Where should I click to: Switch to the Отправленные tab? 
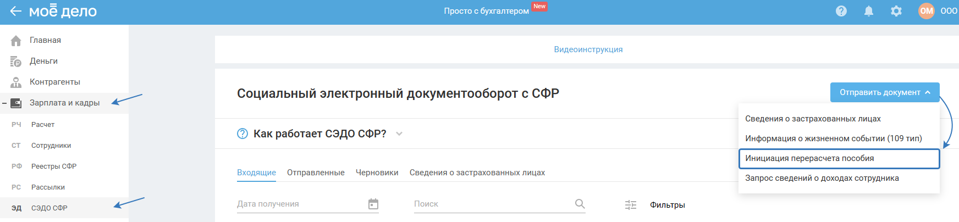click(316, 173)
